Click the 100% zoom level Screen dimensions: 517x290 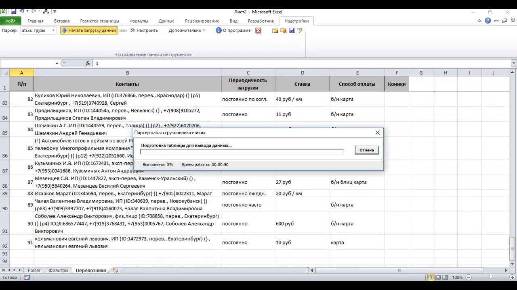click(457, 278)
